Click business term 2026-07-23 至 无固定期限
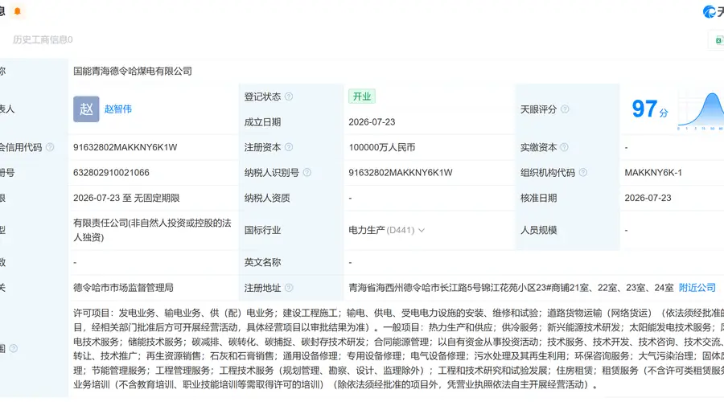 point(126,198)
